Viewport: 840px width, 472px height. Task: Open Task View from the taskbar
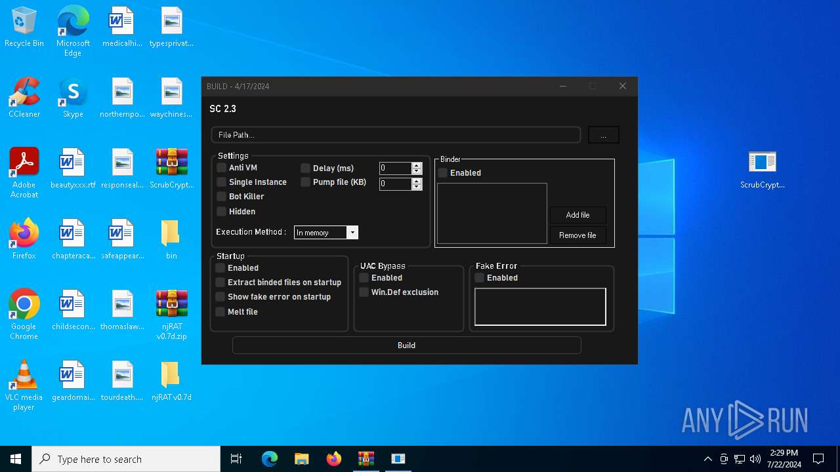click(x=236, y=459)
